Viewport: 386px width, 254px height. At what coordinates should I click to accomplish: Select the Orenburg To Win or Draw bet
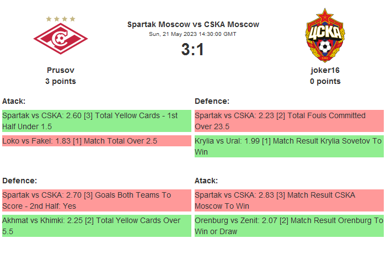tap(289, 226)
